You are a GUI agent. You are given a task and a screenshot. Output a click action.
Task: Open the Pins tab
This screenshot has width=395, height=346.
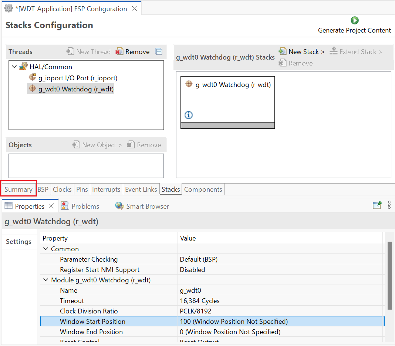82,189
